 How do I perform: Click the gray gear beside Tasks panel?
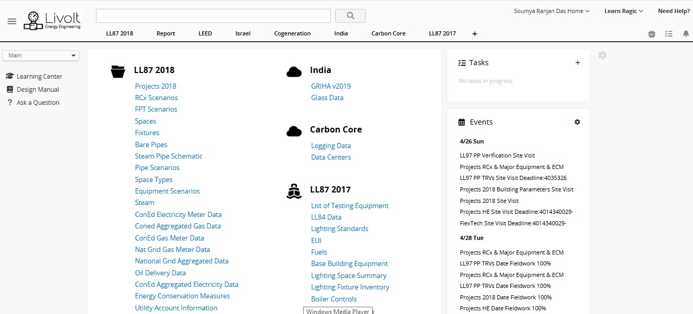point(602,55)
